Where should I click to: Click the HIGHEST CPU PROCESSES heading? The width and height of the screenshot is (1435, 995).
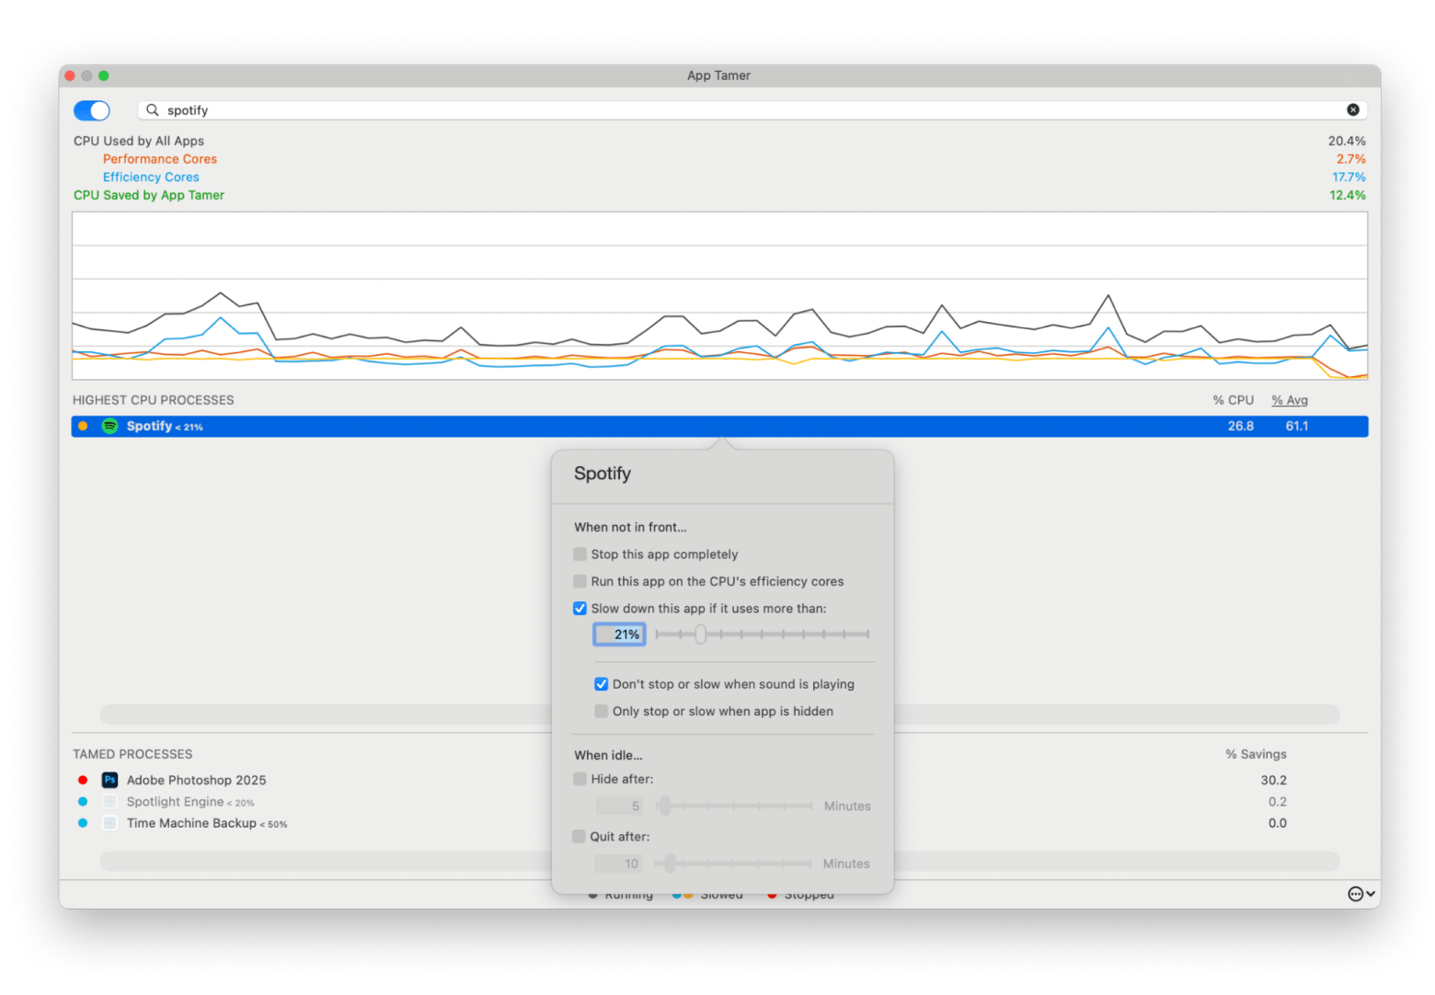tap(154, 400)
